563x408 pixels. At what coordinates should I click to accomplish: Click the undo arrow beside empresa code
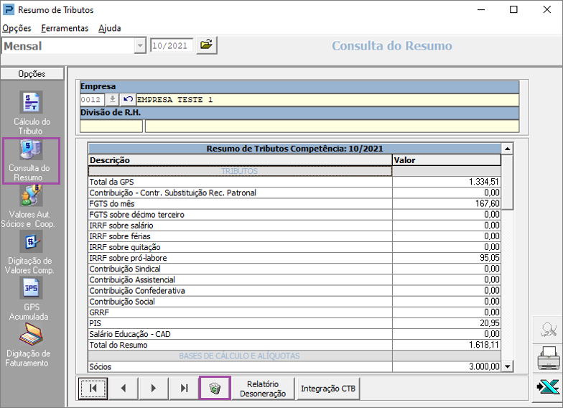pyautogui.click(x=128, y=99)
